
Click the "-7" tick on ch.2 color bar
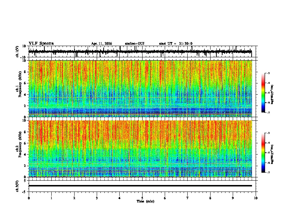[268, 172]
